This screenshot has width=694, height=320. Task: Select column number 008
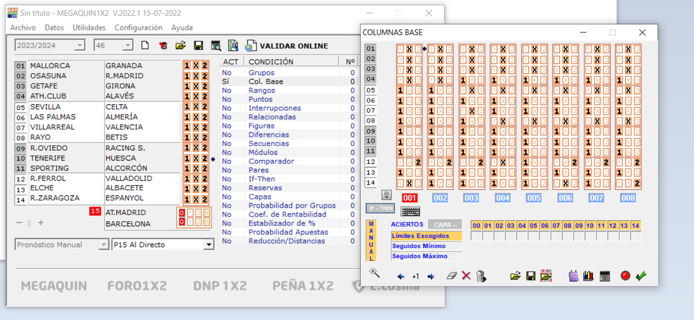point(628,198)
